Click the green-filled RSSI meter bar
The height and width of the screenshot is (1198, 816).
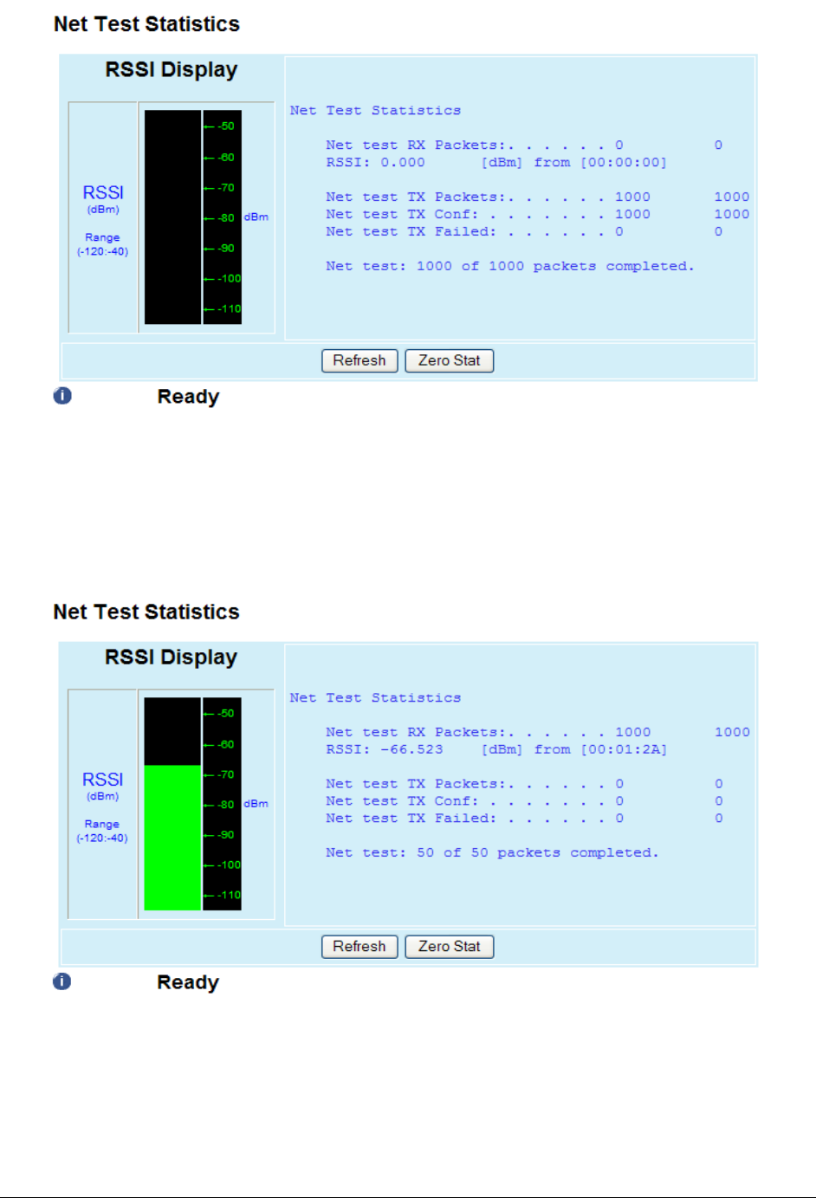[x=172, y=804]
